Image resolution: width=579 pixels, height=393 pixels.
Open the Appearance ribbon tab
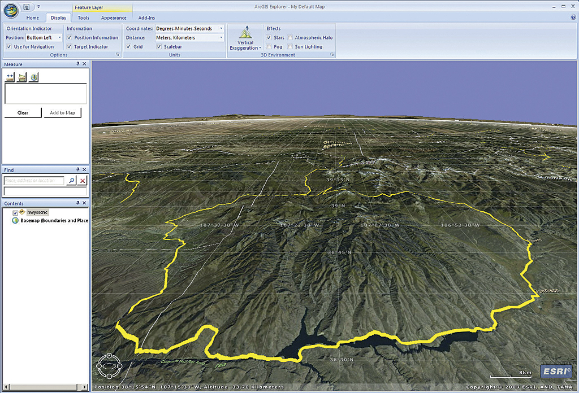click(114, 18)
